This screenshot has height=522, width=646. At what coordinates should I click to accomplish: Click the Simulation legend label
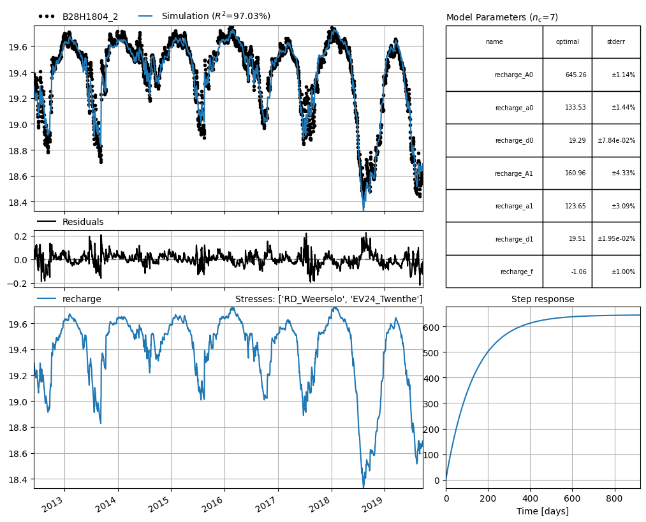pos(216,16)
